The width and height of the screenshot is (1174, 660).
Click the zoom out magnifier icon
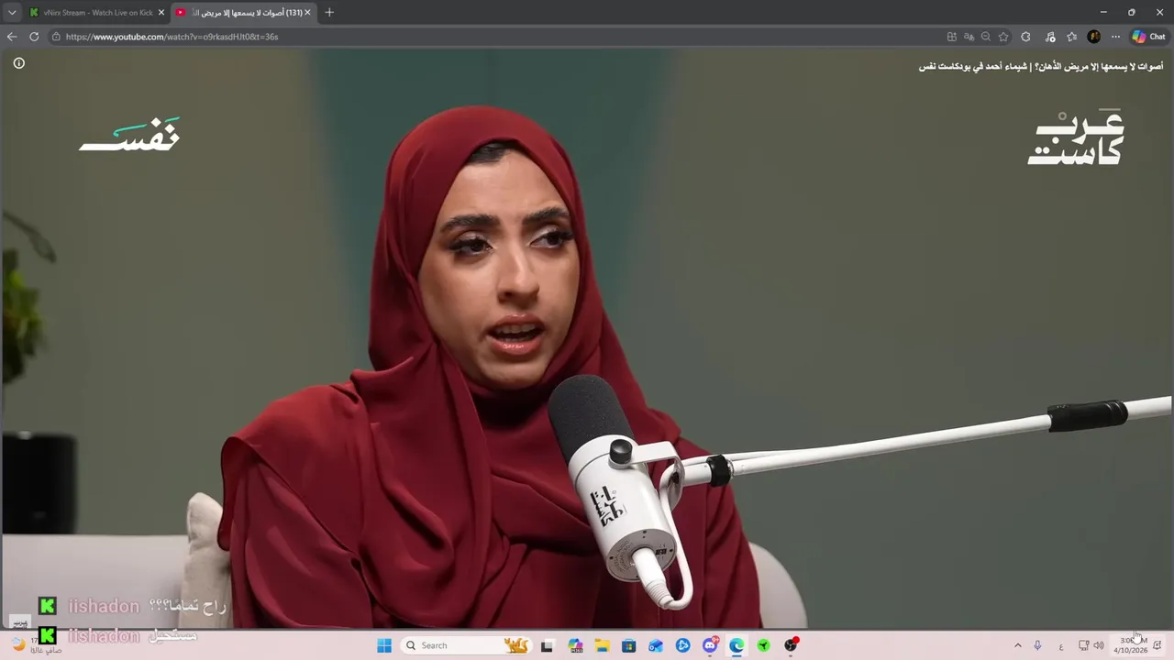pos(986,37)
